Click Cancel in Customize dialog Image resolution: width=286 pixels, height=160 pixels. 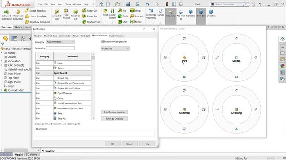[130, 144]
